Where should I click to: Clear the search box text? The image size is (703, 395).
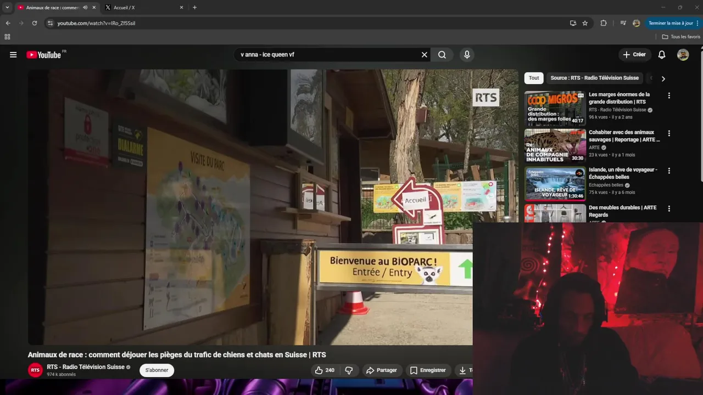point(424,55)
